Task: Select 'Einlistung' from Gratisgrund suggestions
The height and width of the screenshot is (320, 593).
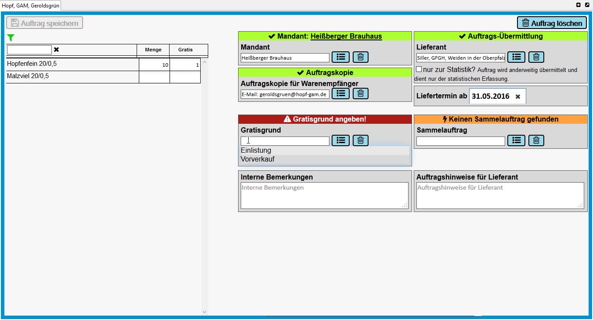Action: 256,151
